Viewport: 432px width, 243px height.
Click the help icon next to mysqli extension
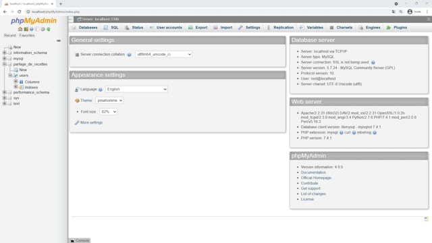342,133
